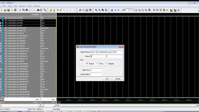Expand the /SD_Topmodule_Row/md signal
This screenshot has height=112, width=199.
point(1,23)
